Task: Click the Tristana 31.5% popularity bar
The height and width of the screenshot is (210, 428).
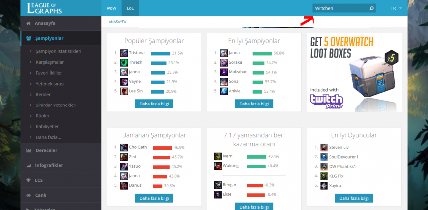Action: [x=160, y=54]
